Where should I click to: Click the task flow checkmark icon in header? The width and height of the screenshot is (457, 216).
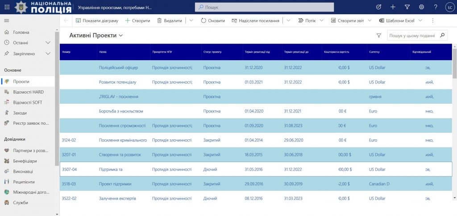[x=378, y=7]
